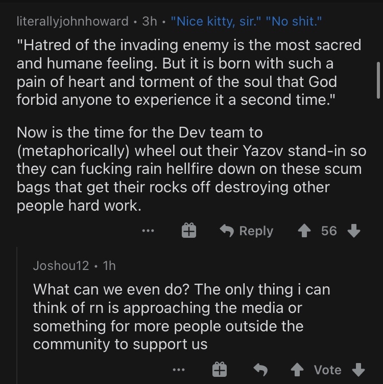Tap the 56 vote score on the top comment
This screenshot has height=384, width=383.
pos(329,231)
